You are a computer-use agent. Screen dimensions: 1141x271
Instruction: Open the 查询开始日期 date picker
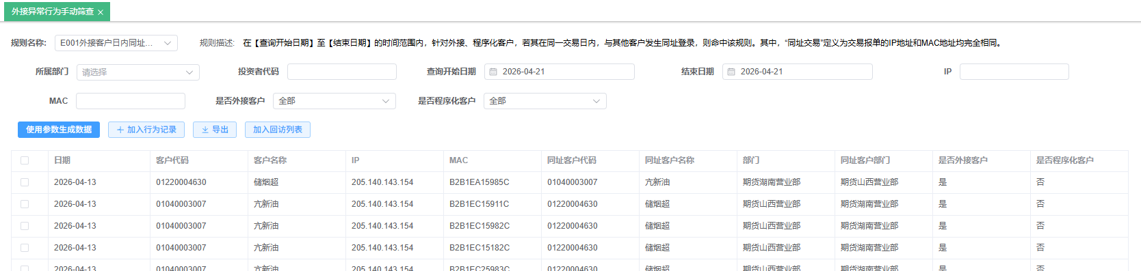pos(560,72)
